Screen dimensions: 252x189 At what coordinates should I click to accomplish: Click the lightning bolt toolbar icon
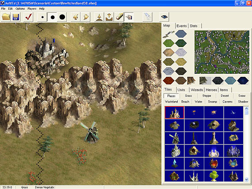pyautogui.click(x=148, y=17)
